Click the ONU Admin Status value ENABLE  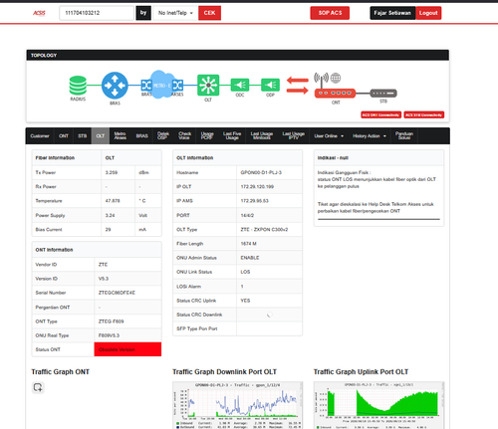click(250, 258)
